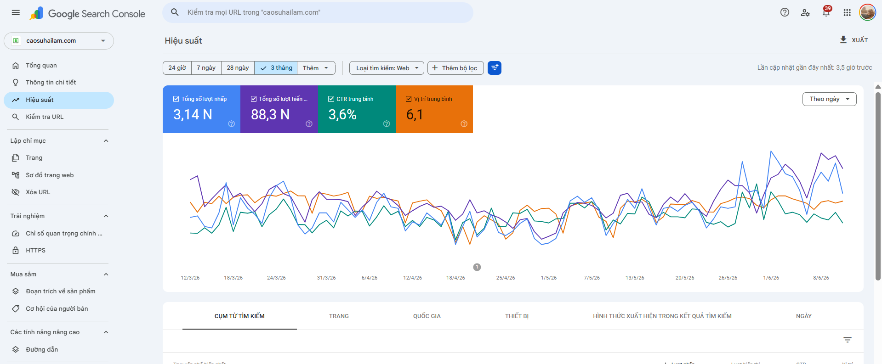Viewport: 882px width, 364px height.
Task: Click the layers icon beside Đường dẫn
Action: click(x=16, y=349)
